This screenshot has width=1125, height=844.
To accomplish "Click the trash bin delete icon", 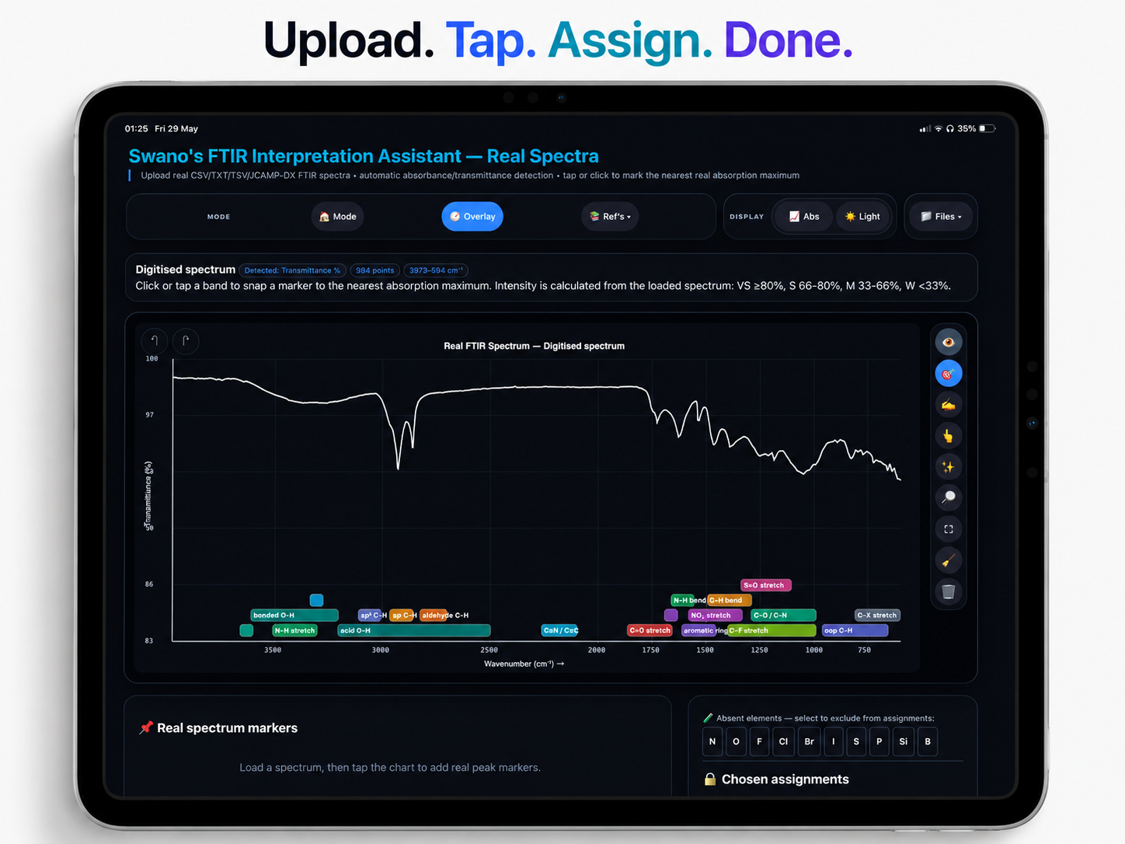I will 948,591.
